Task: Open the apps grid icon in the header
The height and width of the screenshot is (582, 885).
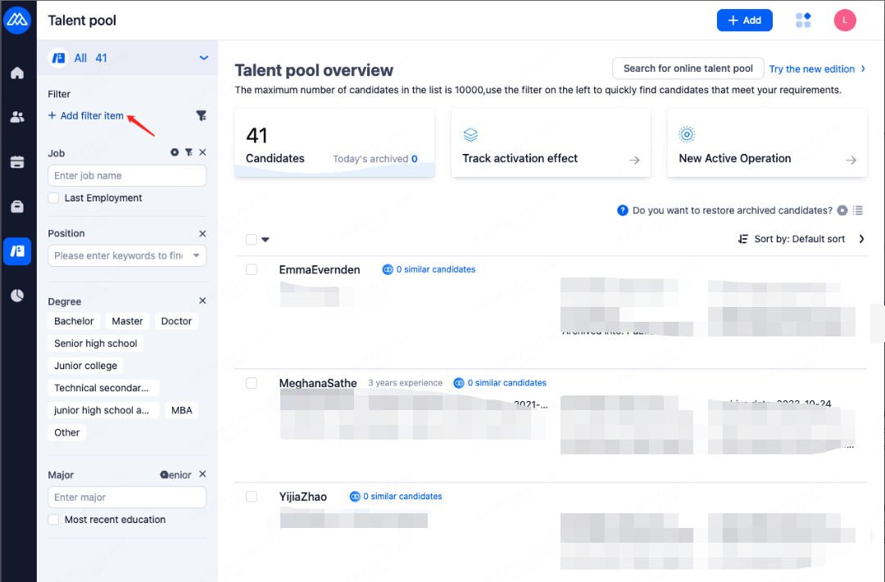Action: [x=803, y=20]
